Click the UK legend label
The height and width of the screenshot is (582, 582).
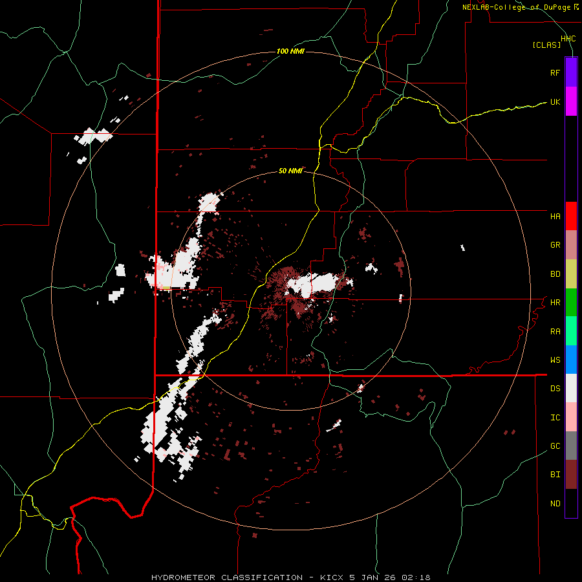point(555,102)
